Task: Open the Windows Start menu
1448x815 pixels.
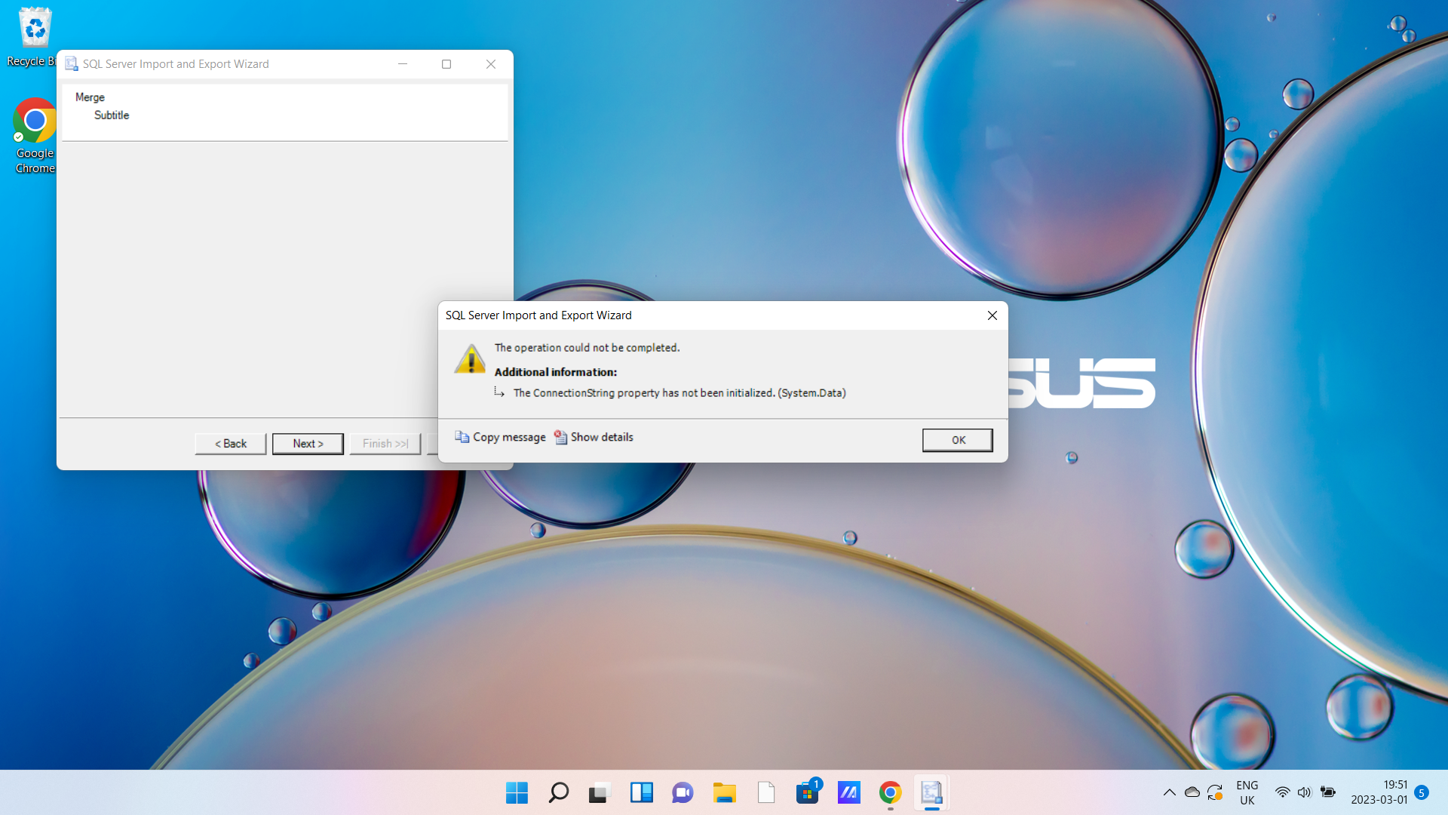Action: coord(517,792)
